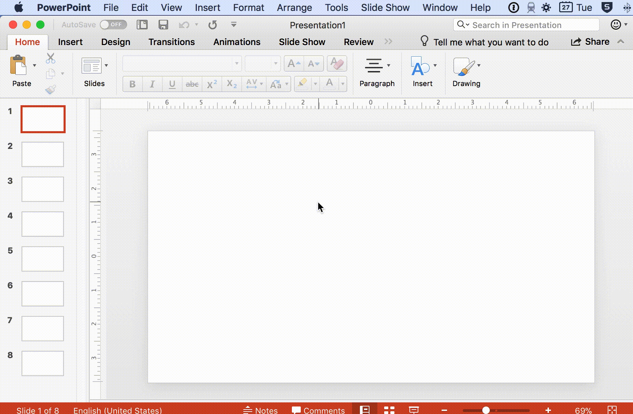Toggle Normal view in the status bar
The image size is (633, 414).
(365, 410)
